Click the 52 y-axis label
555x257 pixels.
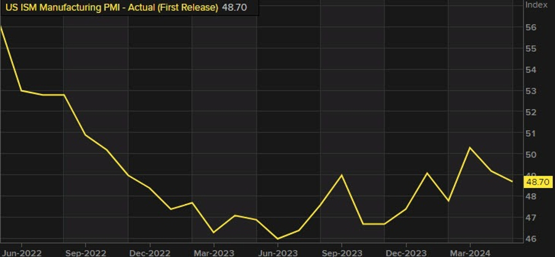531,112
